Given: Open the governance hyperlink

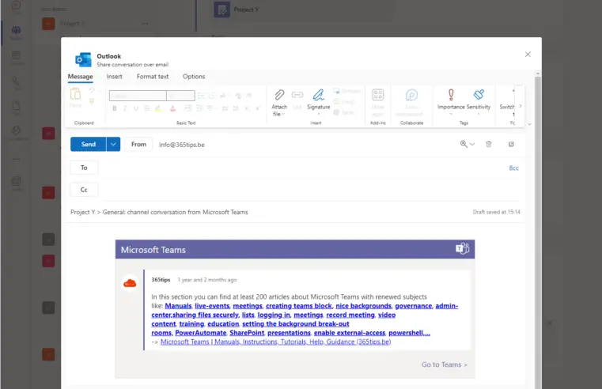Looking at the screenshot, I should point(414,306).
